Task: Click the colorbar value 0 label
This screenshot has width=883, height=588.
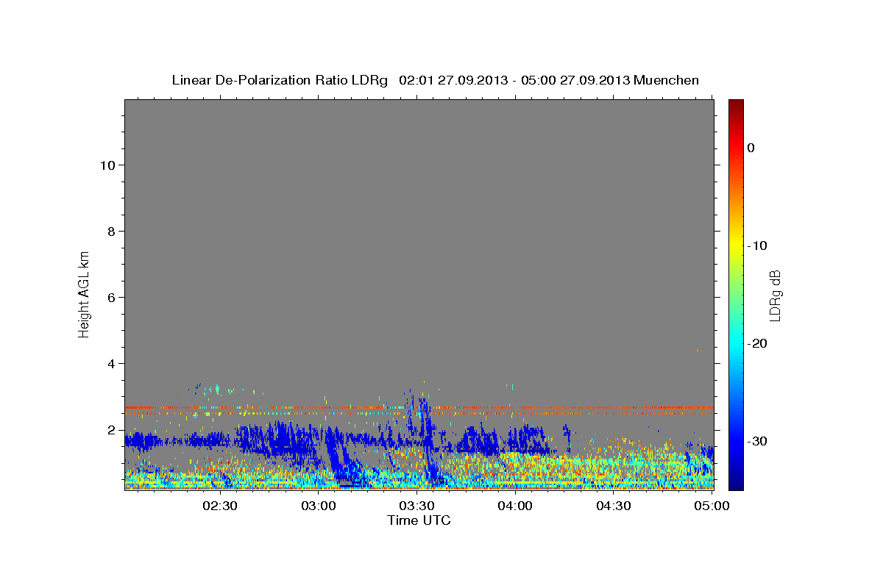Action: [751, 148]
